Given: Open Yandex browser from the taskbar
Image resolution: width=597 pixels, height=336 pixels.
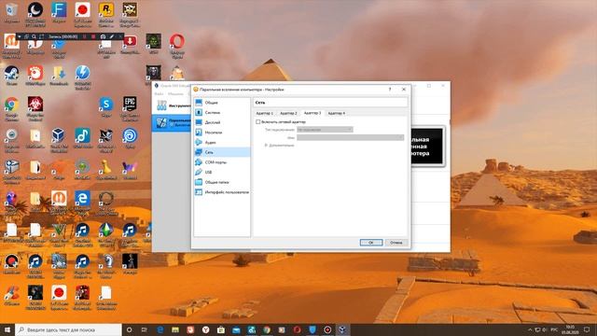Looking at the screenshot, I should tap(205, 329).
